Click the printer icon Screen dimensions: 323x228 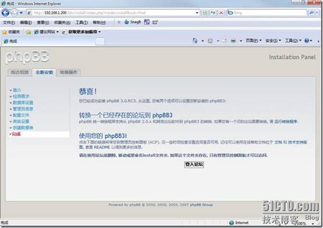pos(233,41)
